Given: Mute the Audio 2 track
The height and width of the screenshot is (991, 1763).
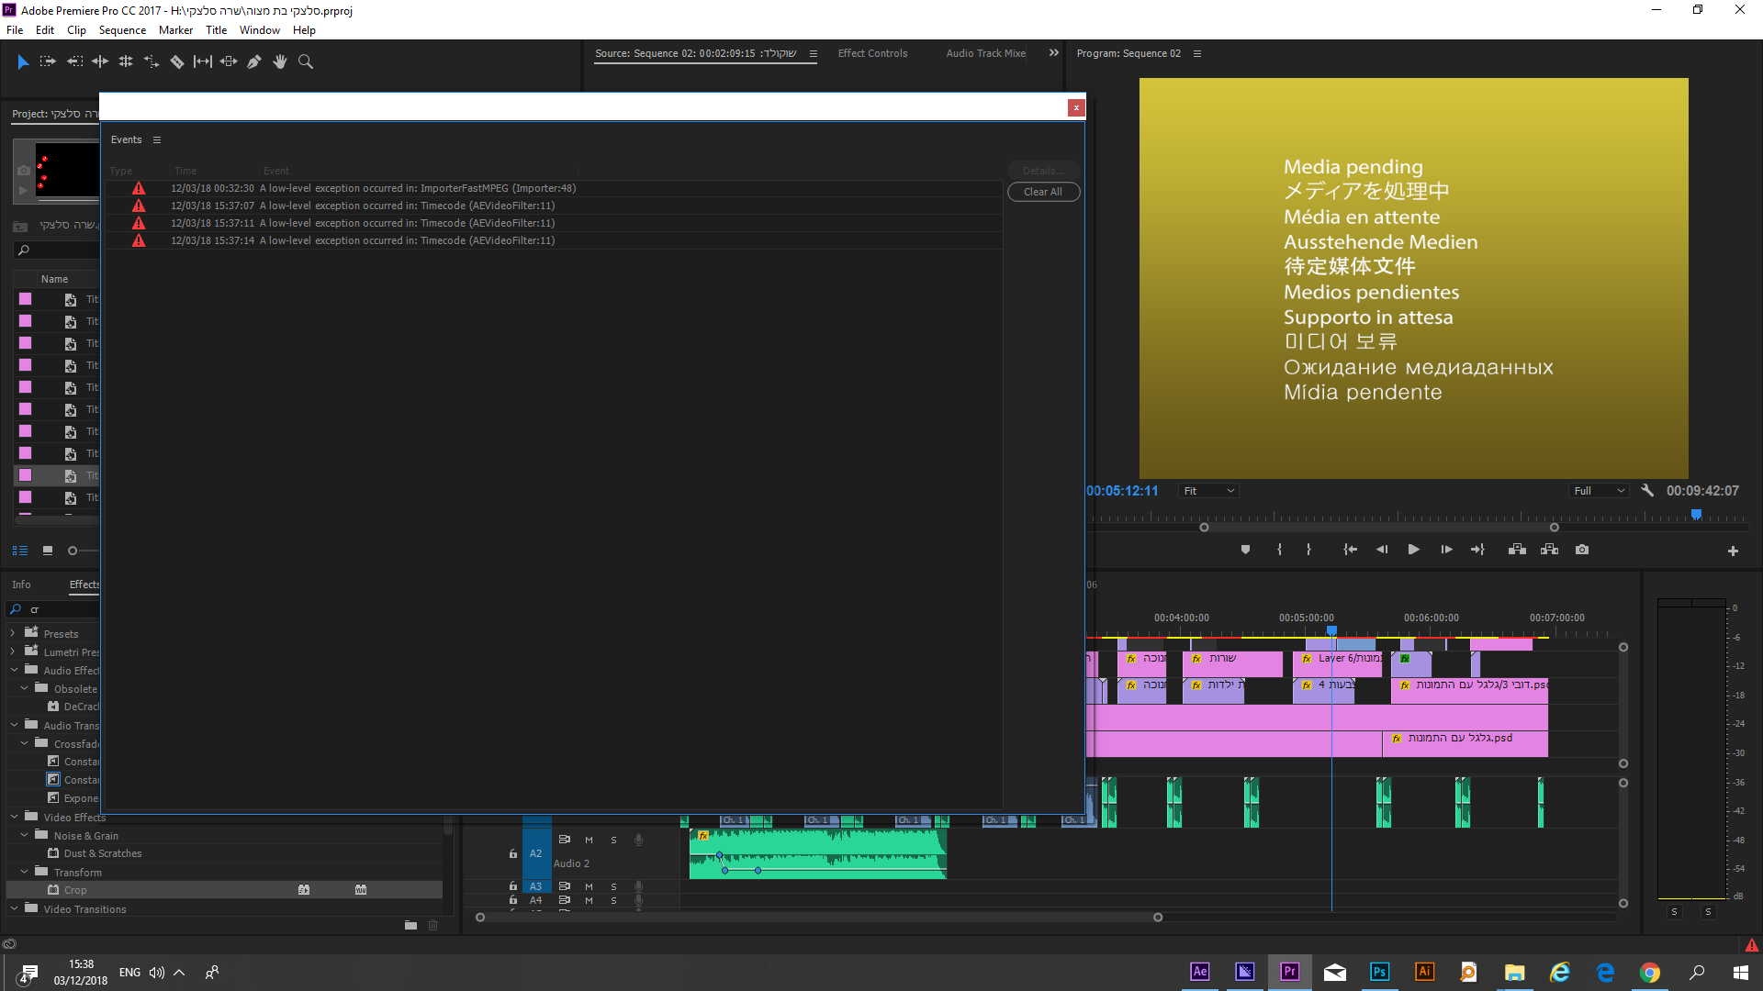Looking at the screenshot, I should [589, 841].
